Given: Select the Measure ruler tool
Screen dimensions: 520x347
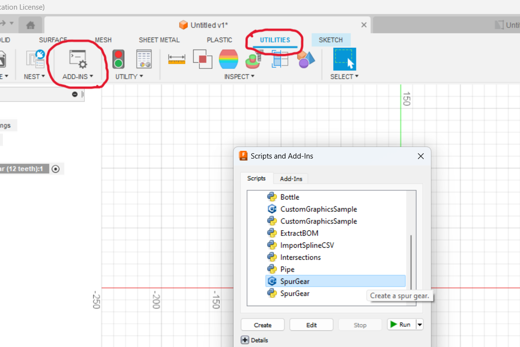Looking at the screenshot, I should (x=177, y=59).
